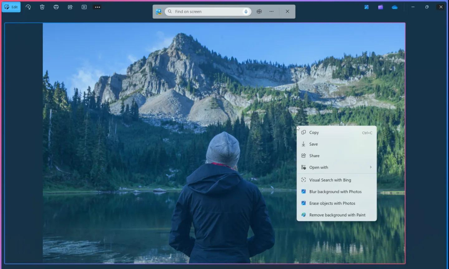Activate voice input with the microphone icon
Screen dimensions: 449x269
(246, 11)
